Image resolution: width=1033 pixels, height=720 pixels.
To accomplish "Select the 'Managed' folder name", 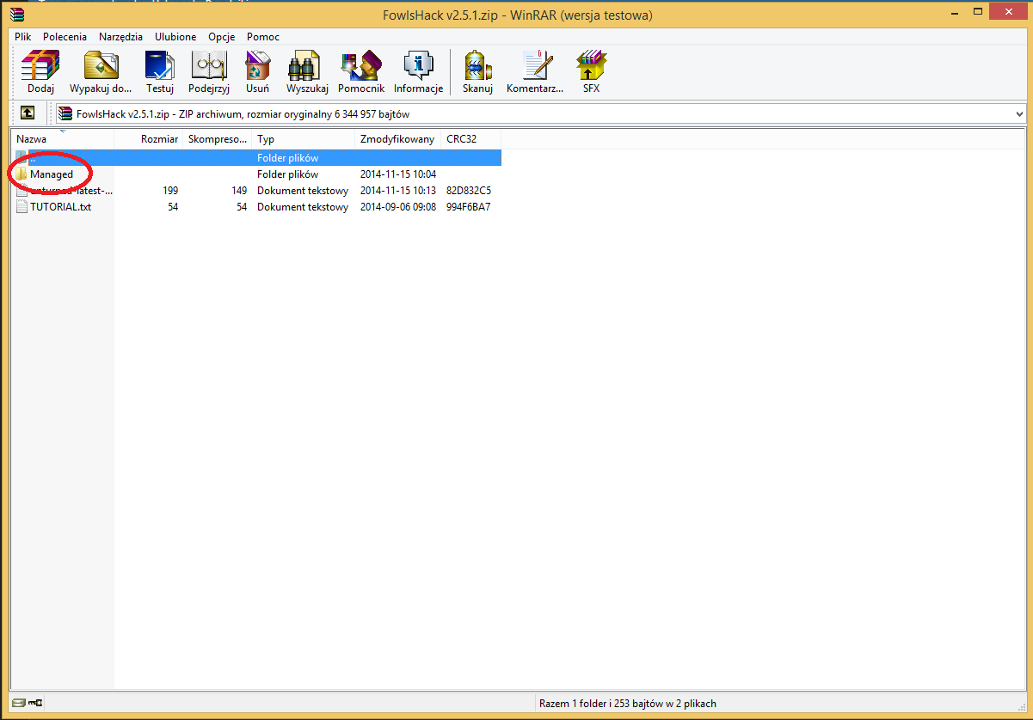I will click(52, 174).
